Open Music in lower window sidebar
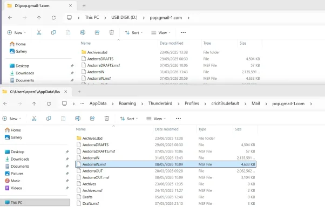The width and height of the screenshot is (325, 207). [12, 181]
